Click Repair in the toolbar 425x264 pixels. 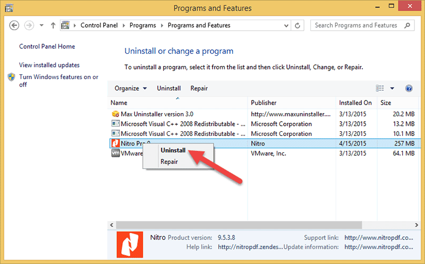199,89
